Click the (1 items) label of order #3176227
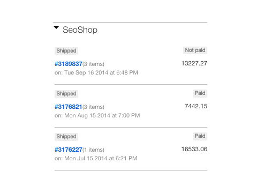 (x=93, y=150)
